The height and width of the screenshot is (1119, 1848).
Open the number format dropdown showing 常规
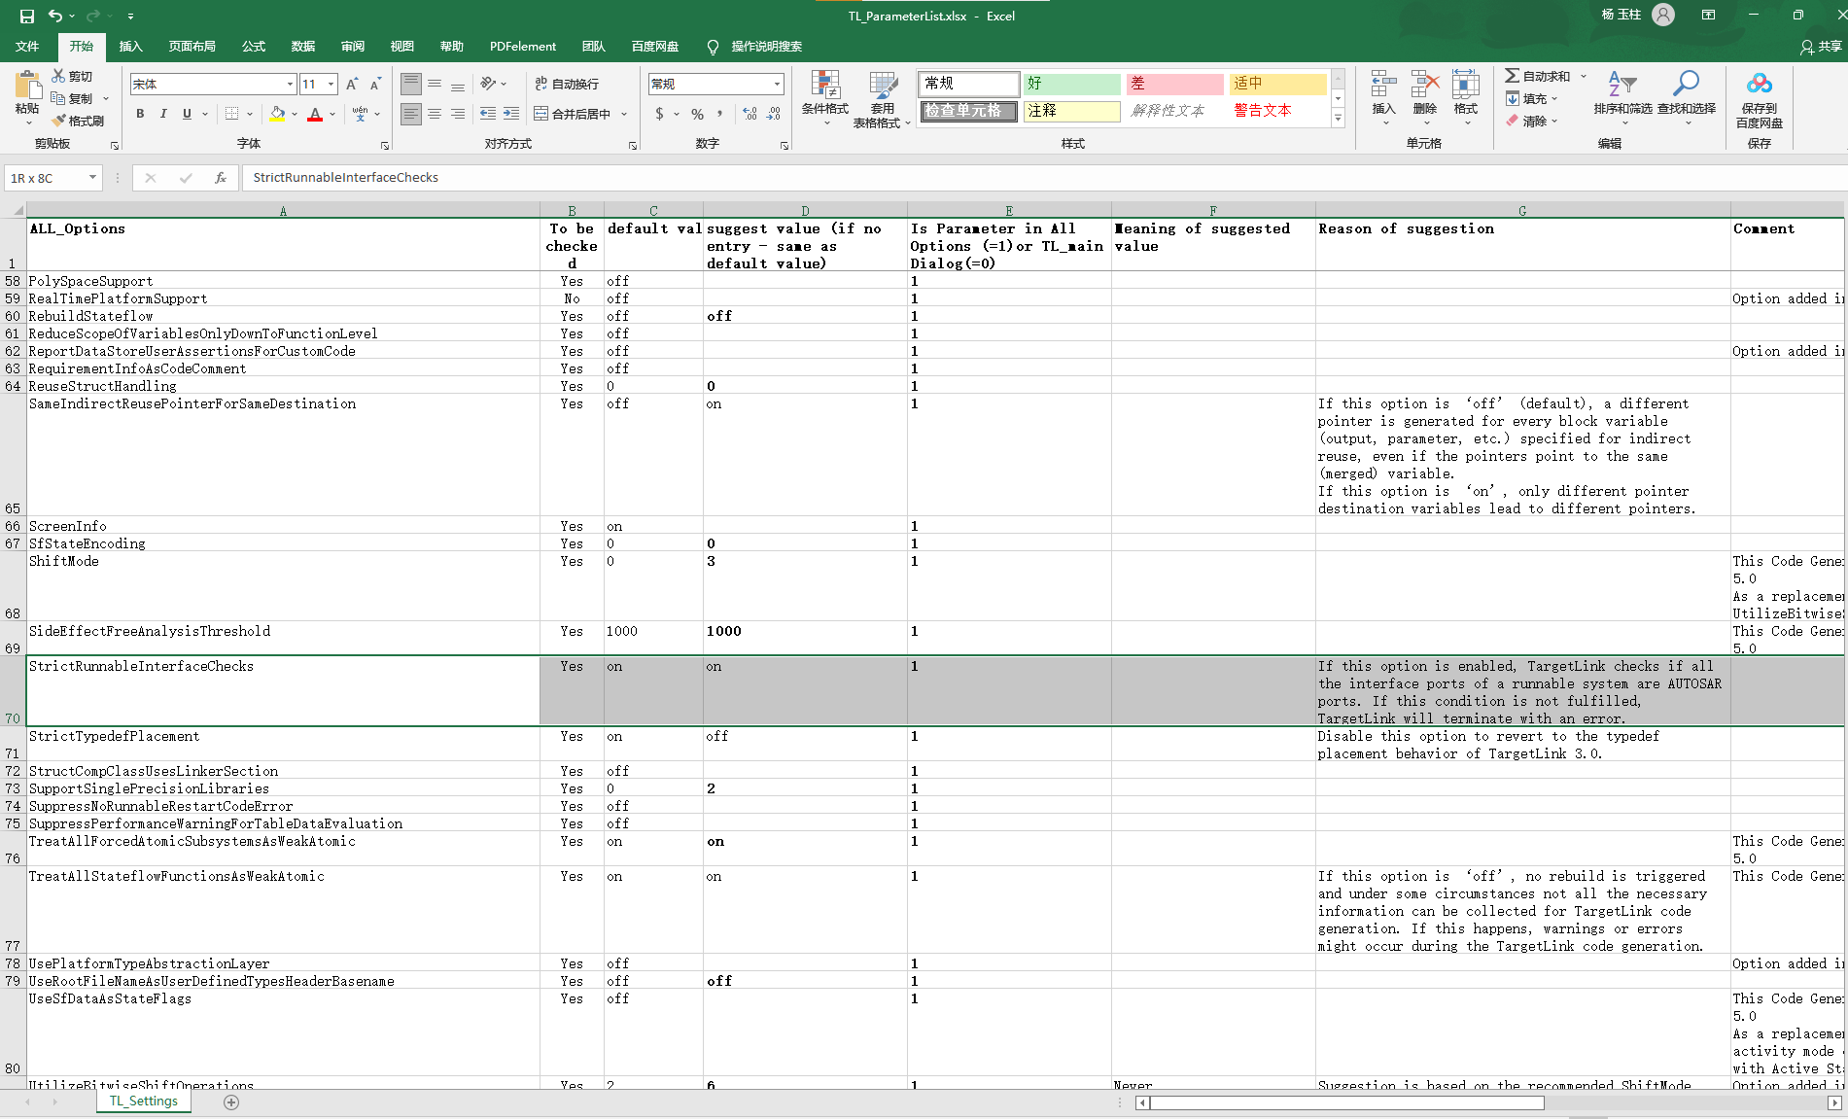[776, 84]
